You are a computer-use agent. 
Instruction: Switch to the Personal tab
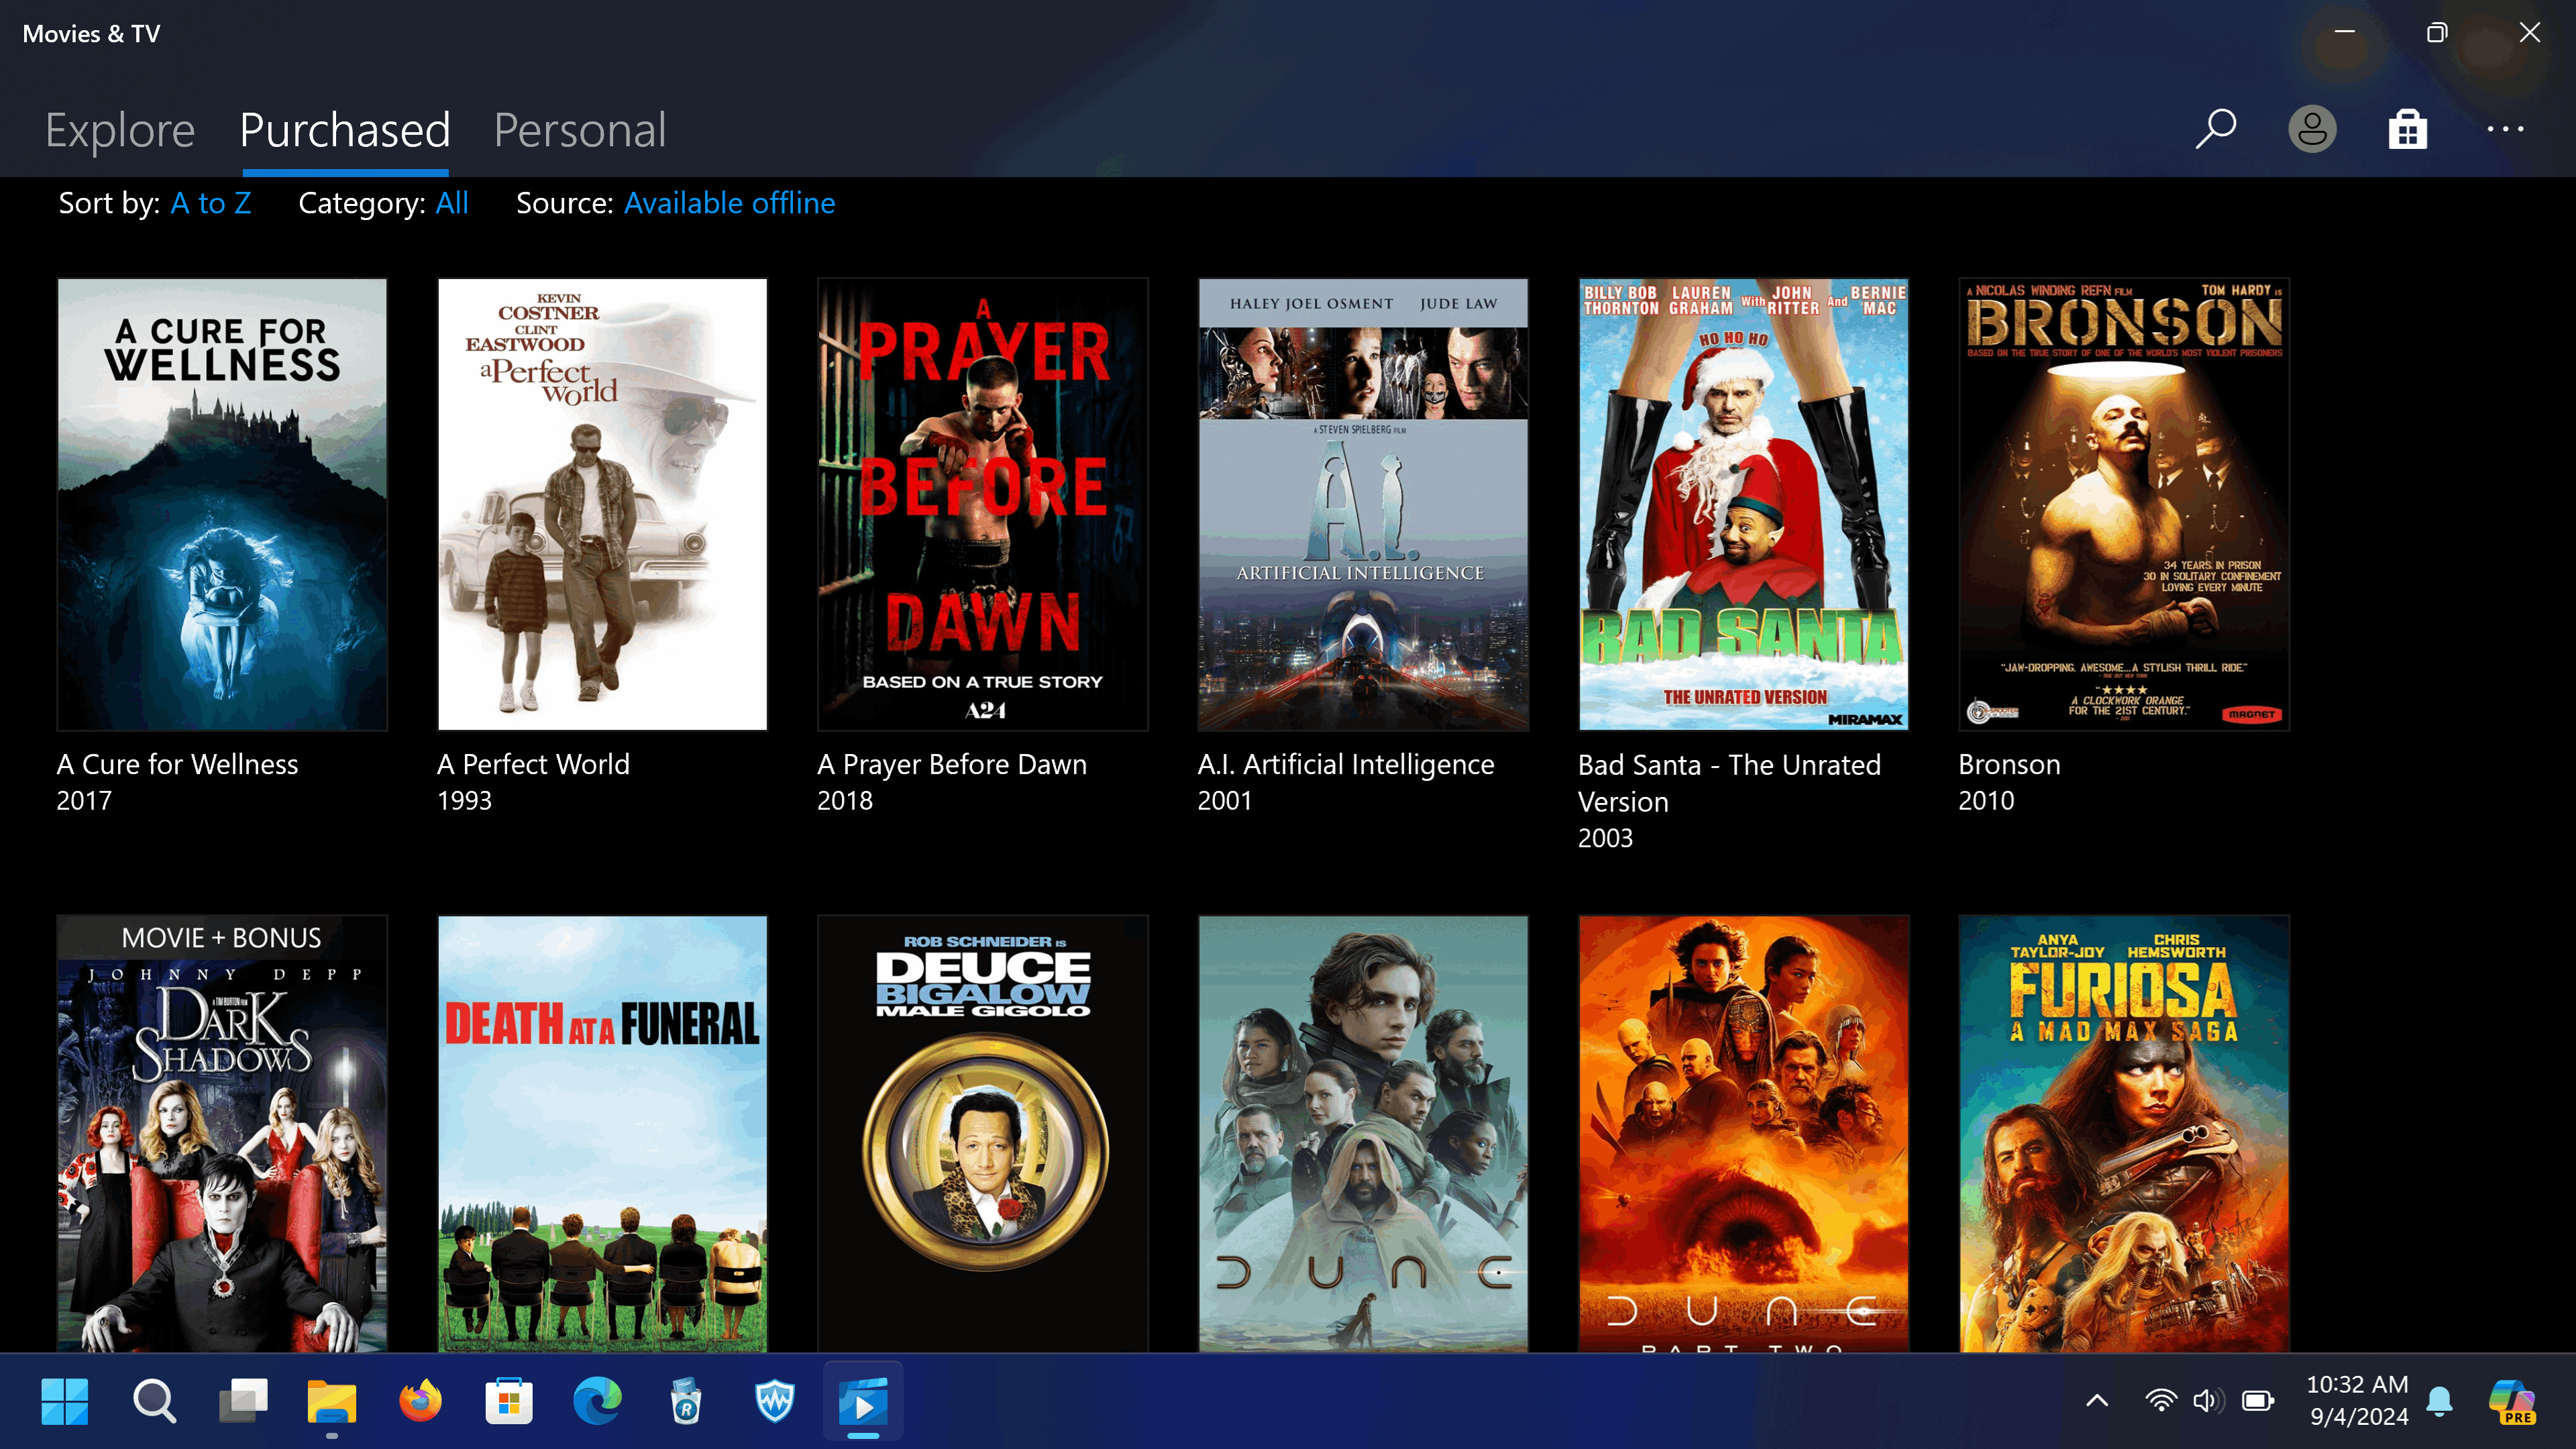click(579, 131)
